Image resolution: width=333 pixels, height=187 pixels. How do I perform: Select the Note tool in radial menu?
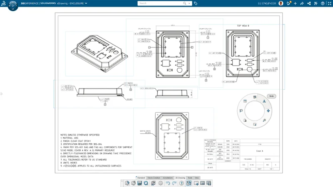264,101
